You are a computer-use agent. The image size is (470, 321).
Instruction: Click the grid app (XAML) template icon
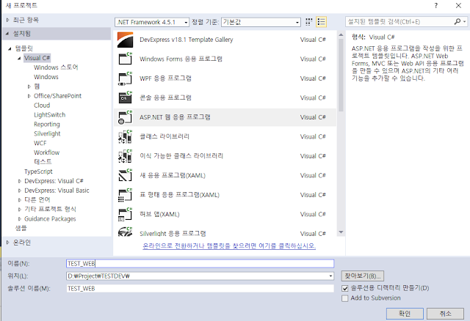126,195
